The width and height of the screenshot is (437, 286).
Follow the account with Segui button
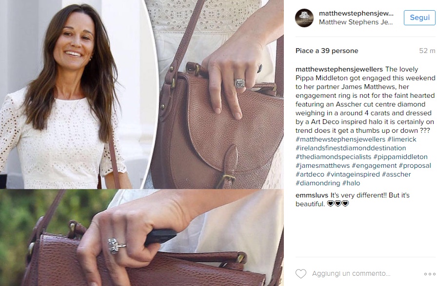pos(419,18)
